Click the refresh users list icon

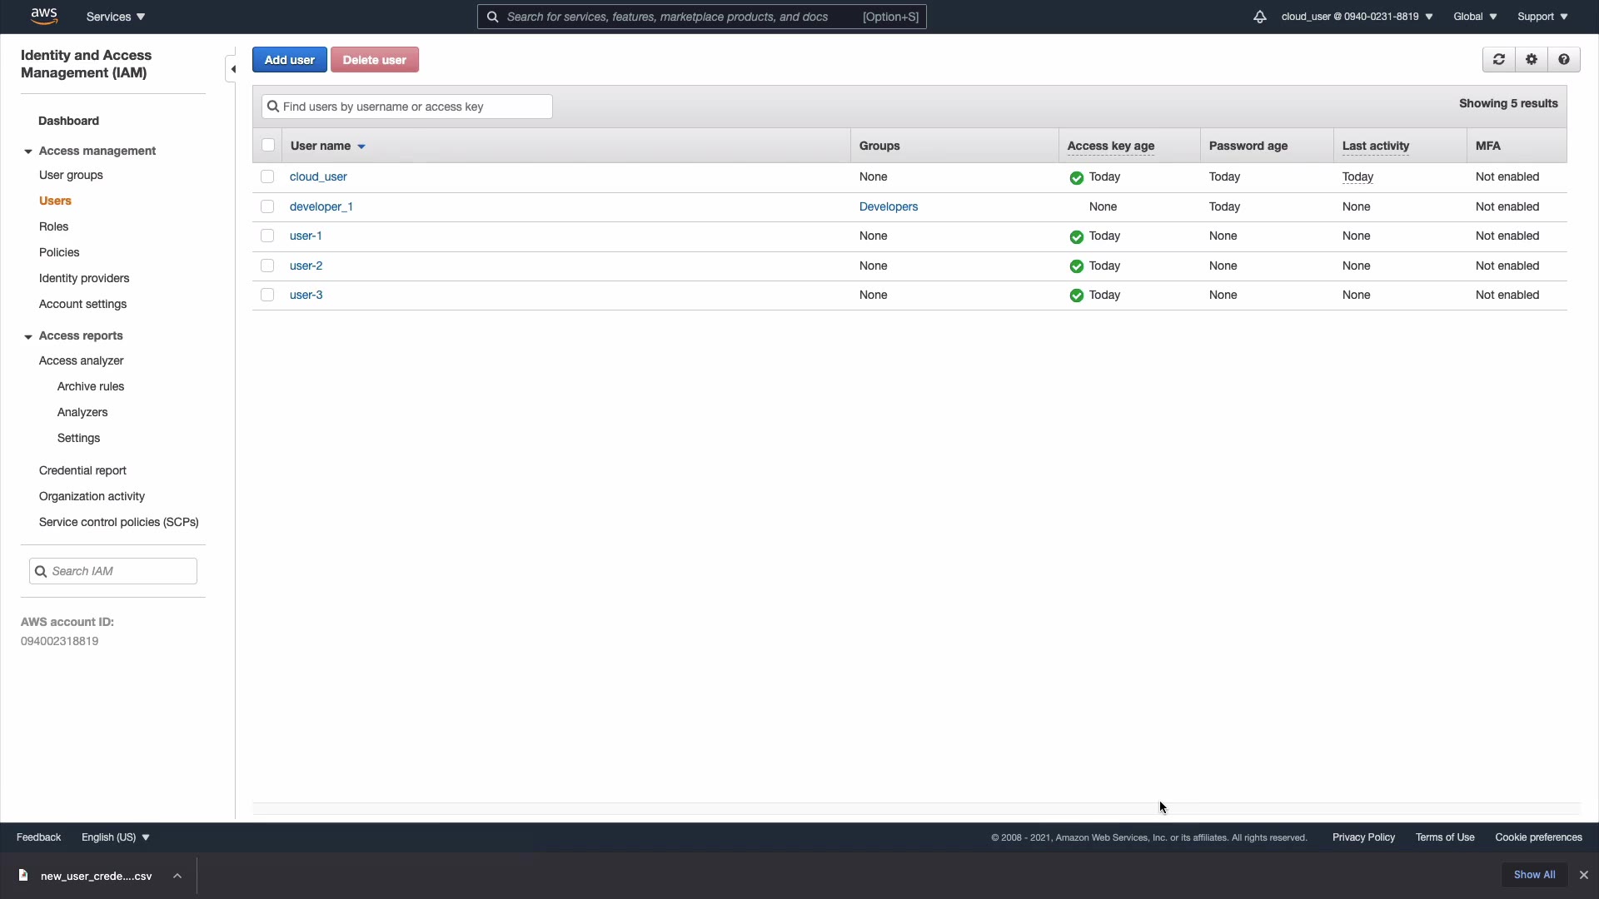1498,60
